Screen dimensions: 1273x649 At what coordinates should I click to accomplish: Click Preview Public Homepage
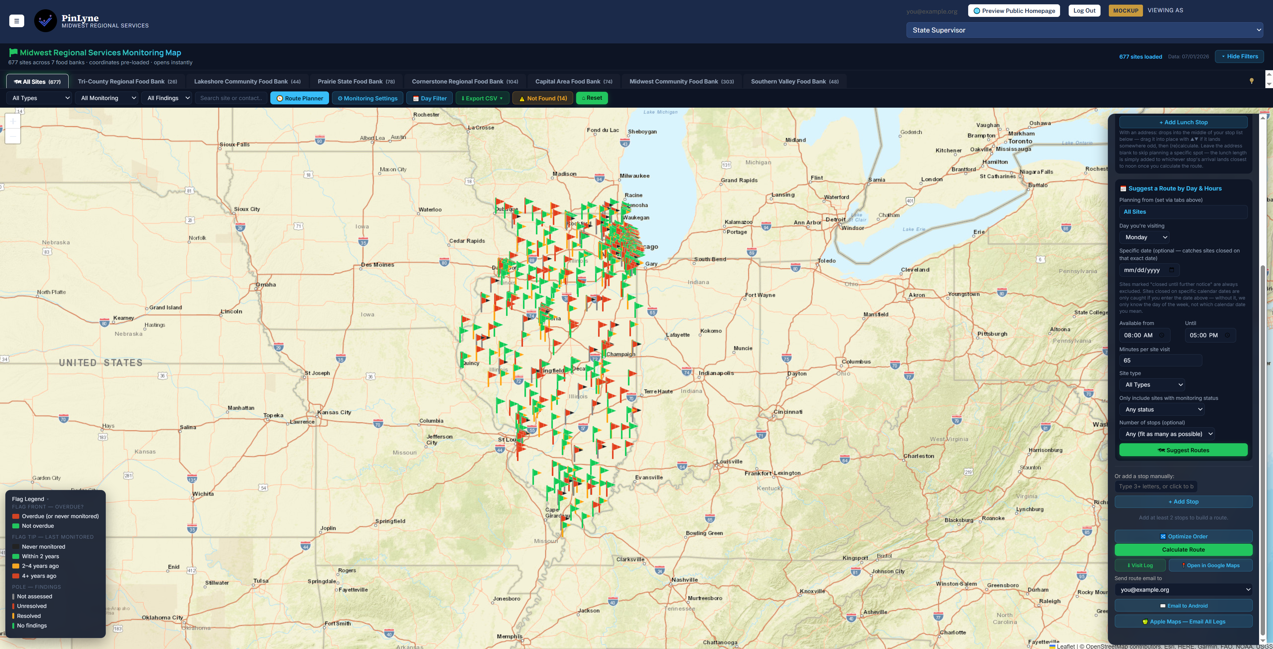(x=1014, y=11)
